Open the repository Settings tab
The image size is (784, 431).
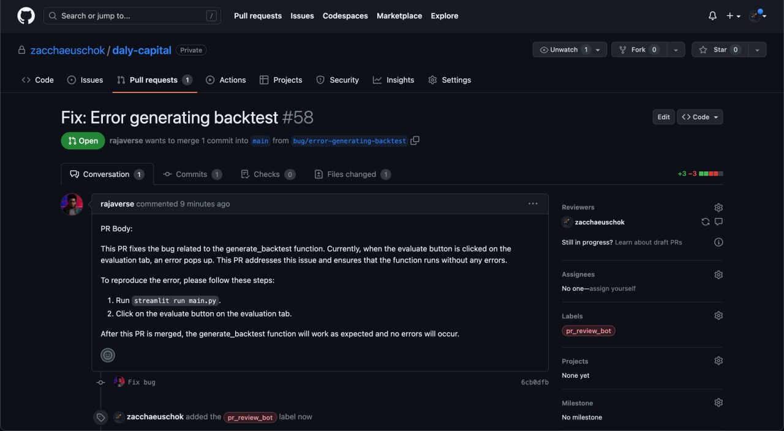tap(450, 80)
